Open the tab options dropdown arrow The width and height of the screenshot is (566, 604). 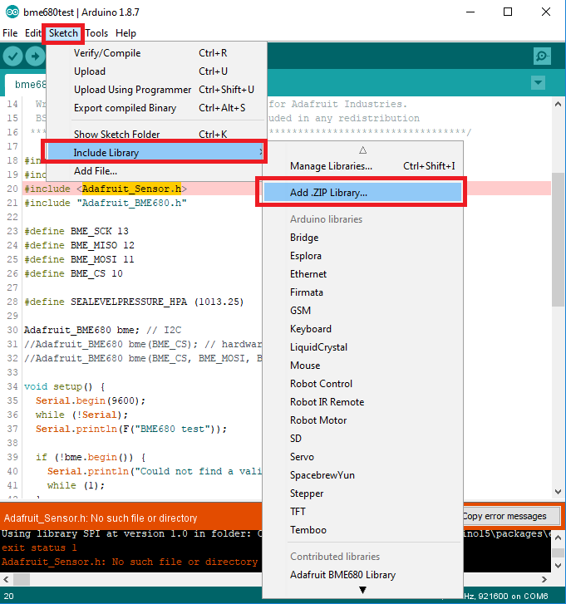click(x=538, y=83)
